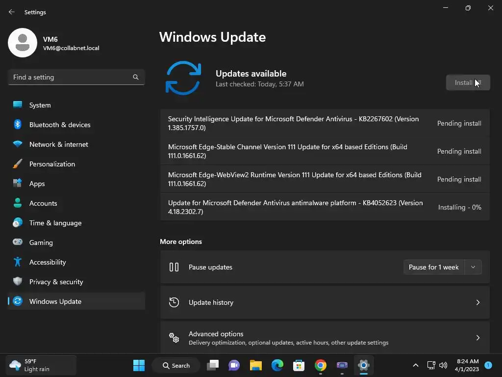
Task: Click the Accounts person icon
Action: pos(18,203)
